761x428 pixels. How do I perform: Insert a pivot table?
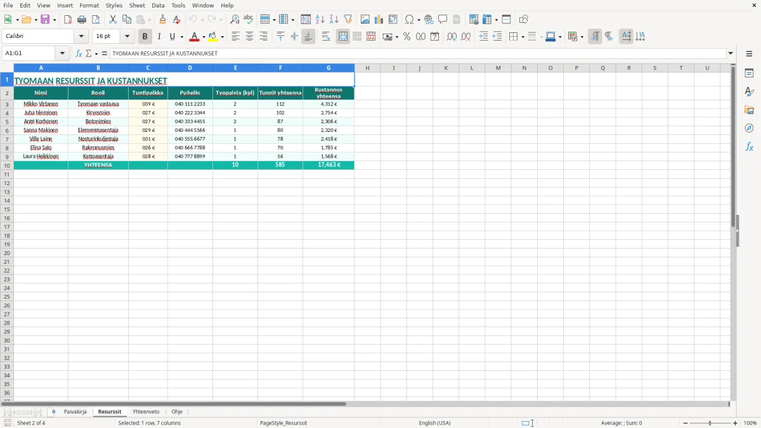coord(393,20)
